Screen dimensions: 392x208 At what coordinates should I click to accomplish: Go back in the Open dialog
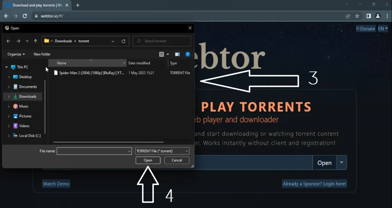tap(8, 41)
